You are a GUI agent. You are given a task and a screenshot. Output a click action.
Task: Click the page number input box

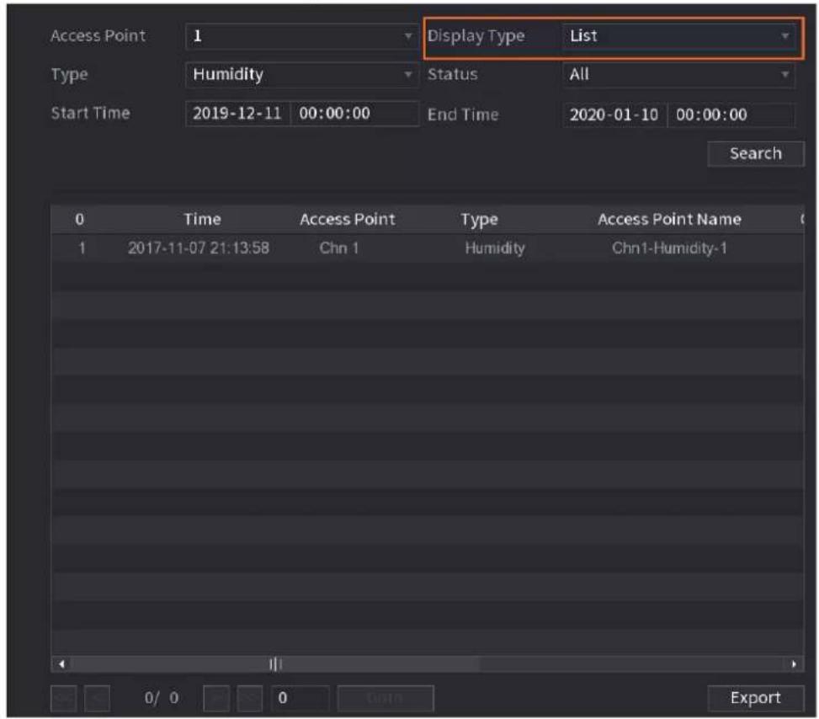300,698
